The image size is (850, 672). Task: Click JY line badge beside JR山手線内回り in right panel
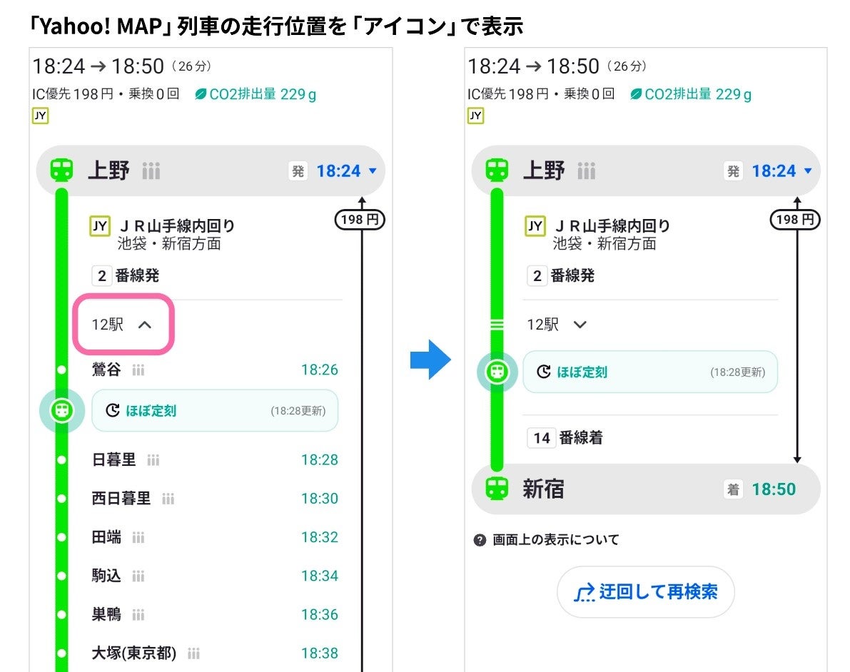tap(535, 226)
